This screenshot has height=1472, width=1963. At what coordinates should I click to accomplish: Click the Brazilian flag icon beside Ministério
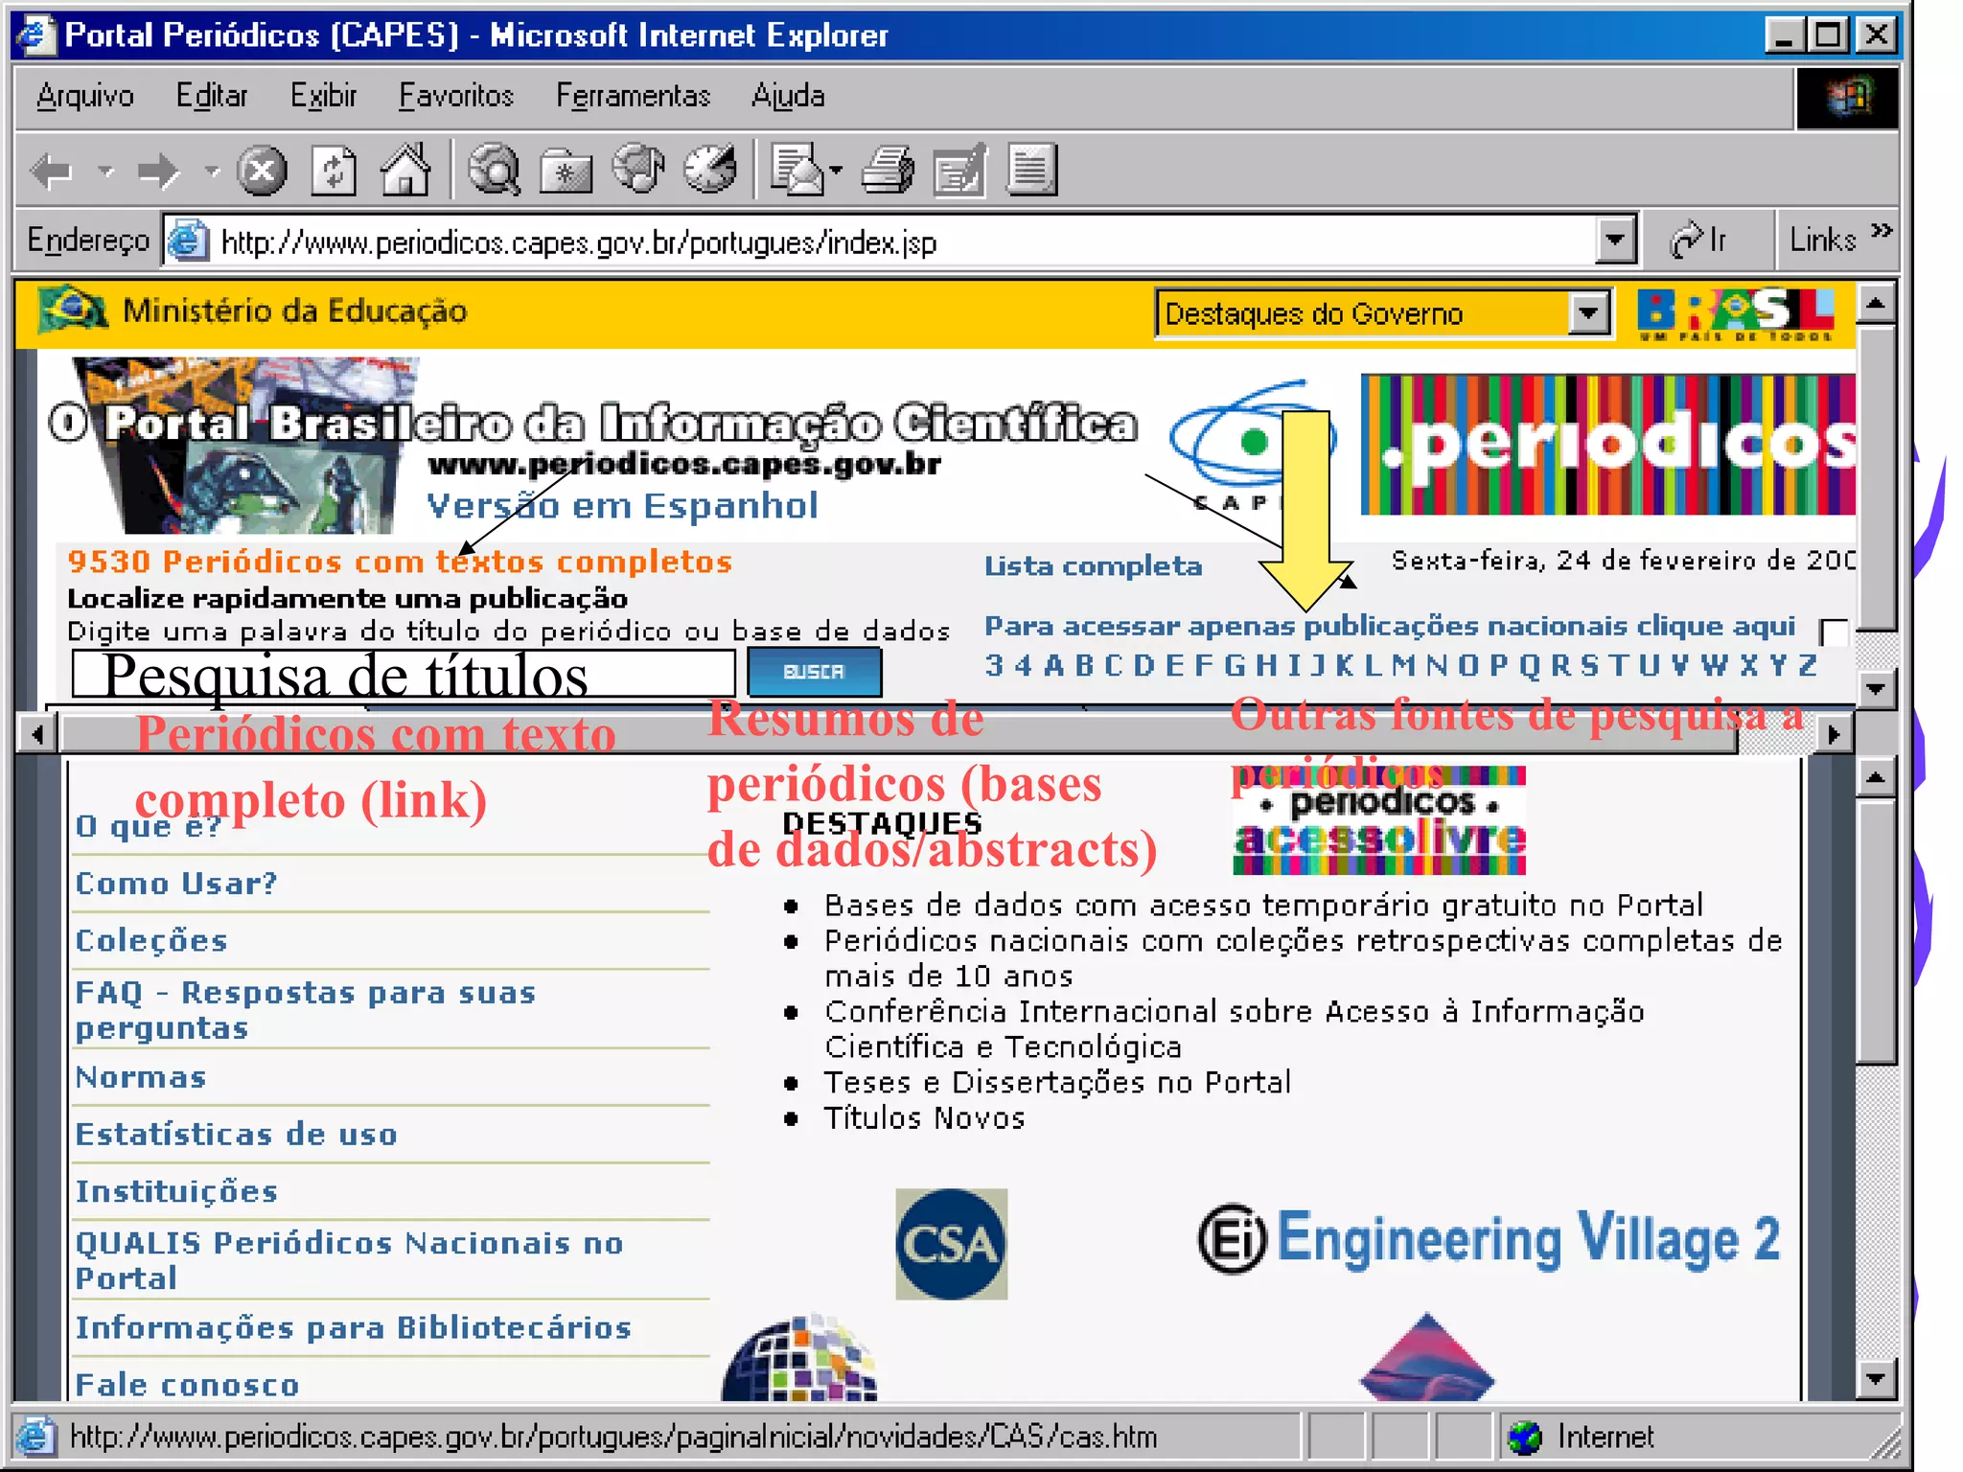point(71,310)
